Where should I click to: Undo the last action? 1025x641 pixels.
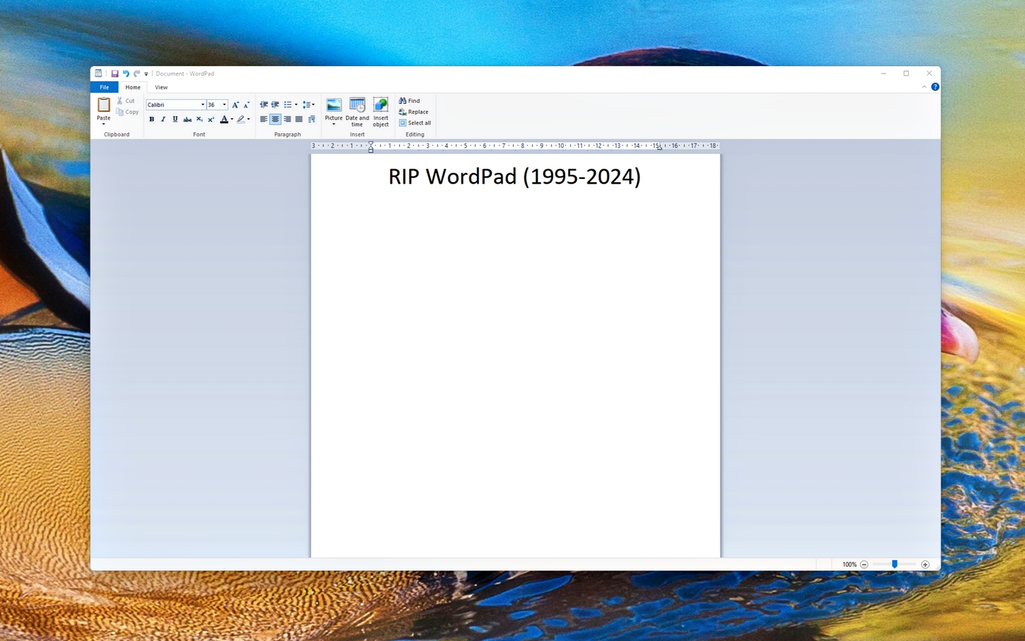coord(126,74)
